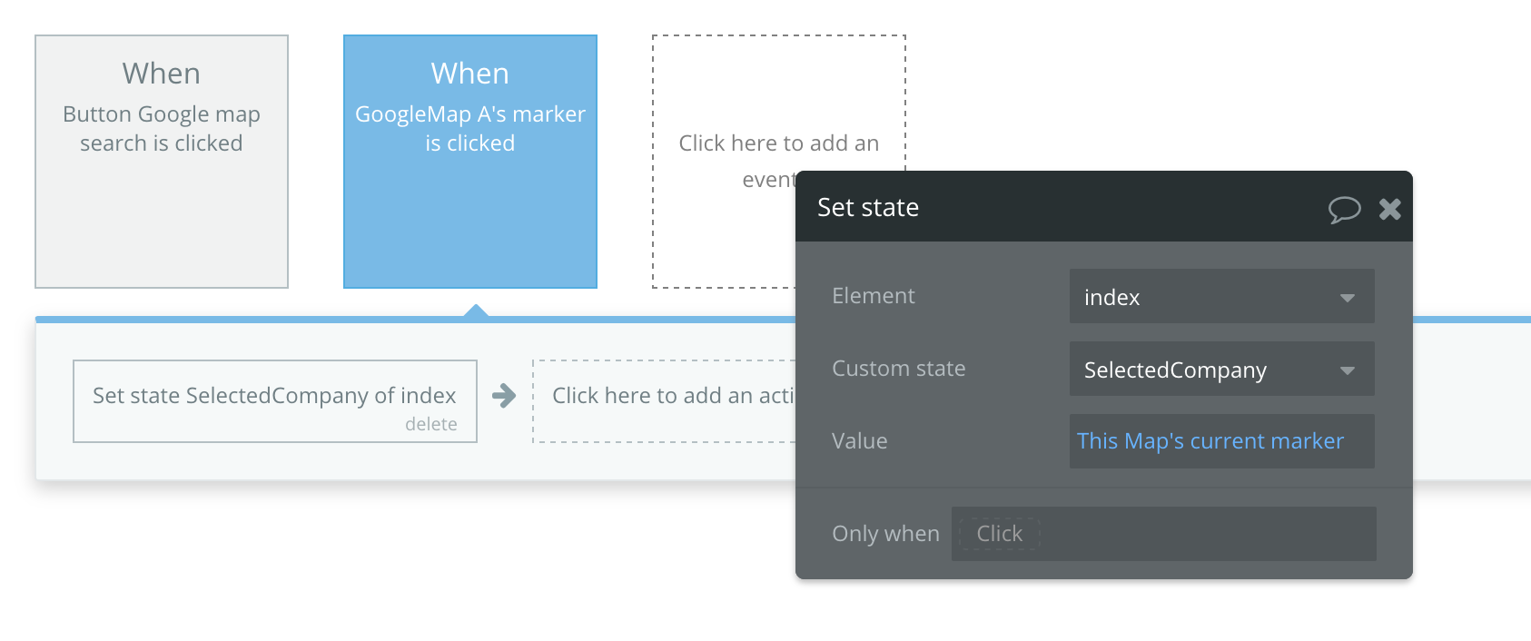Click the Only when label

point(885,534)
